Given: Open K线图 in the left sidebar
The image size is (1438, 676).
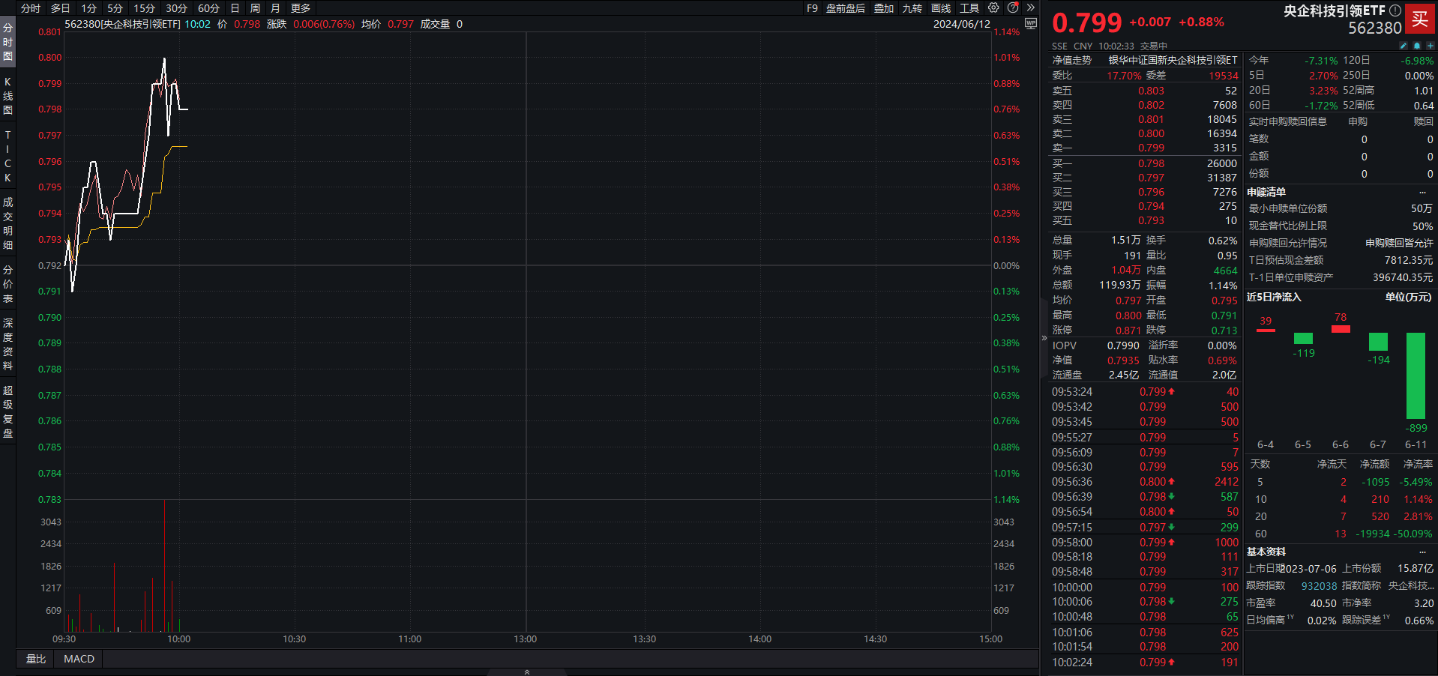Looking at the screenshot, I should pyautogui.click(x=7, y=95).
